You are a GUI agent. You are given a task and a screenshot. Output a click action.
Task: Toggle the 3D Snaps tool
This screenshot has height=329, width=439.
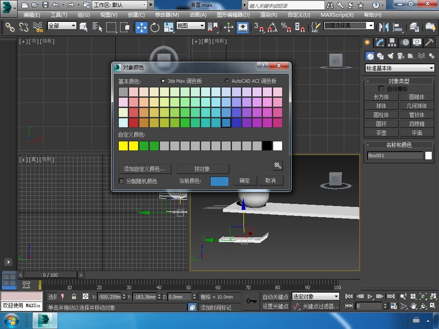[259, 27]
